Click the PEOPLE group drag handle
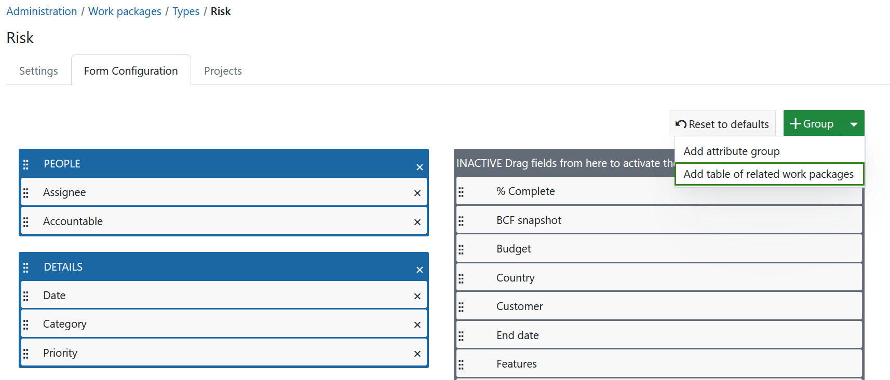Viewport: 890px width, 380px height. point(26,164)
